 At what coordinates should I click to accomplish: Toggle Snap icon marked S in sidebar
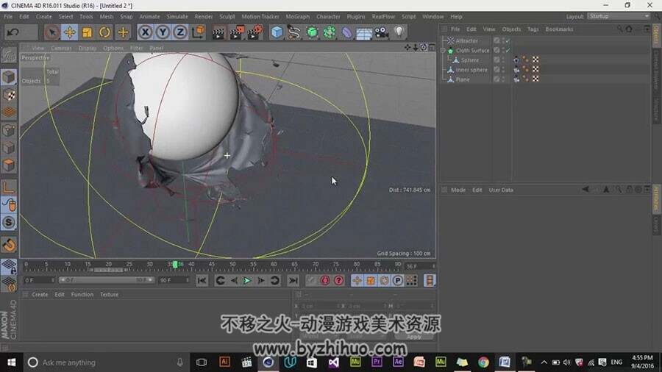pos(9,222)
